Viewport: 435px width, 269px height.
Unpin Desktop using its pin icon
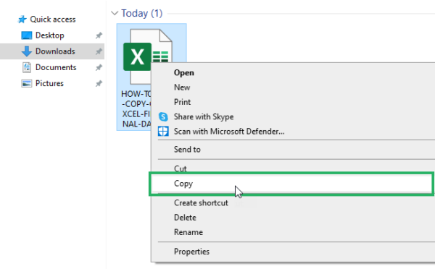(99, 35)
